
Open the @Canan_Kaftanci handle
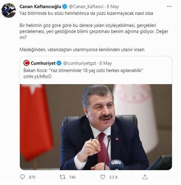[x=86, y=7]
